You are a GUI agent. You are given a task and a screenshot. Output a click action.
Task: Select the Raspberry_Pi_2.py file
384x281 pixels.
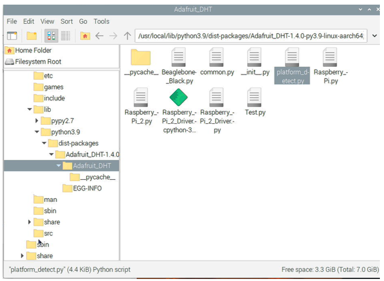tap(141, 106)
